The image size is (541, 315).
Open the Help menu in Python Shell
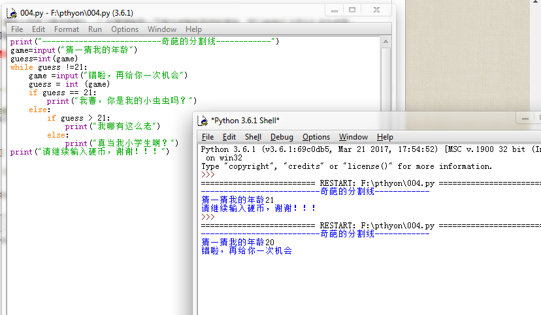click(x=385, y=137)
